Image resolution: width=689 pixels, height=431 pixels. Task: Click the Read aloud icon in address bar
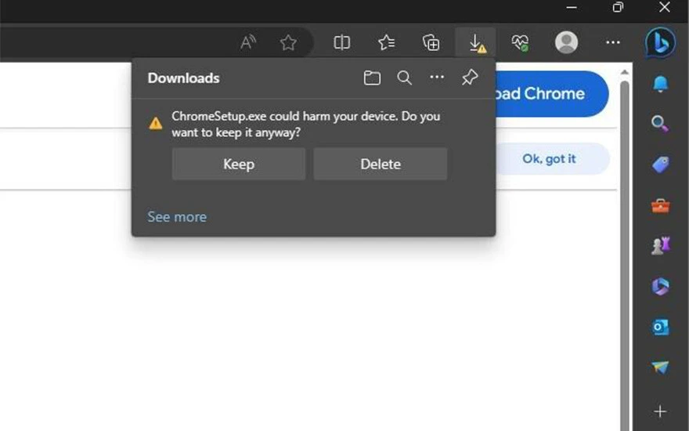tap(248, 42)
